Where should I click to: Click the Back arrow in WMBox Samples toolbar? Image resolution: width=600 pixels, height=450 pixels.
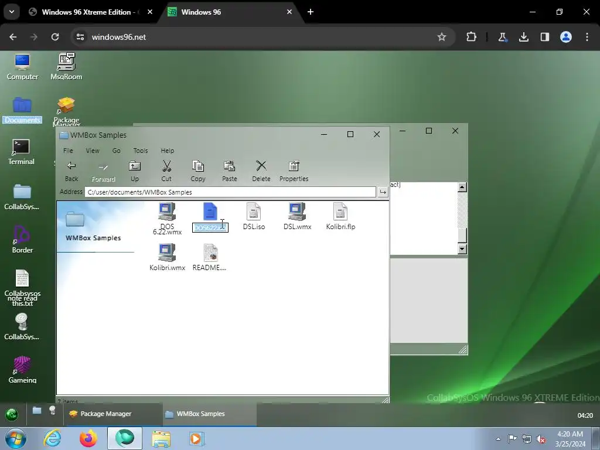(71, 171)
